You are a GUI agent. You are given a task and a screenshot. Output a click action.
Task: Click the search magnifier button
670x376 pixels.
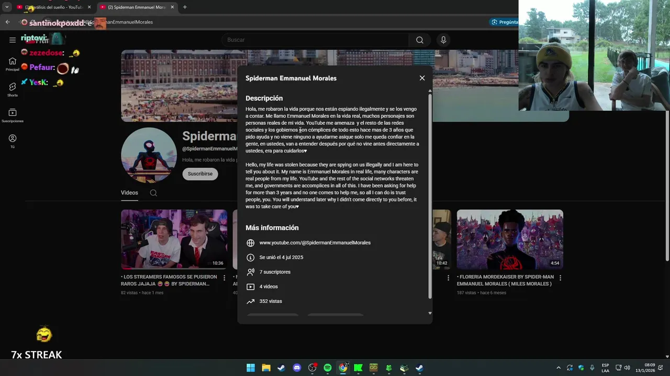coord(420,40)
